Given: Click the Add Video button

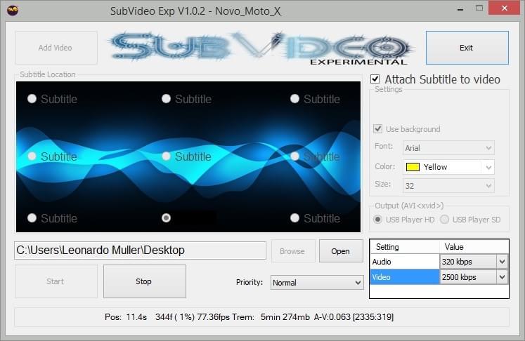Looking at the screenshot, I should [56, 48].
